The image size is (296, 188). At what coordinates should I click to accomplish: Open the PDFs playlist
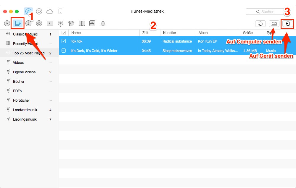pos(29,91)
